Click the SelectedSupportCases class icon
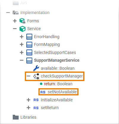Screen dimensions: 119x124 coord(29,52)
